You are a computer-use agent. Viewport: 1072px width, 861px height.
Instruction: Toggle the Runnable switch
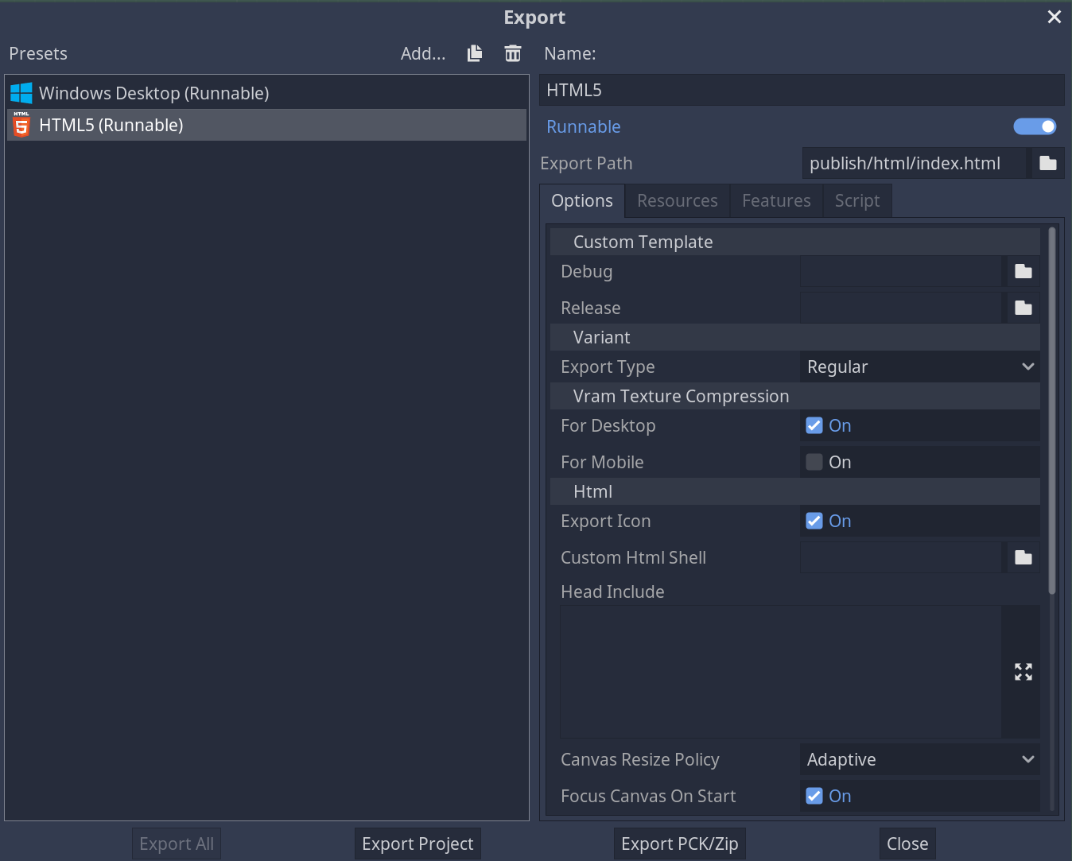1034,126
